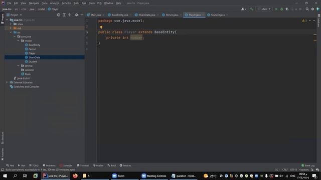The image size is (321, 180).
Task: Jump to previous highlighted error arrow
Action: tap(310, 20)
